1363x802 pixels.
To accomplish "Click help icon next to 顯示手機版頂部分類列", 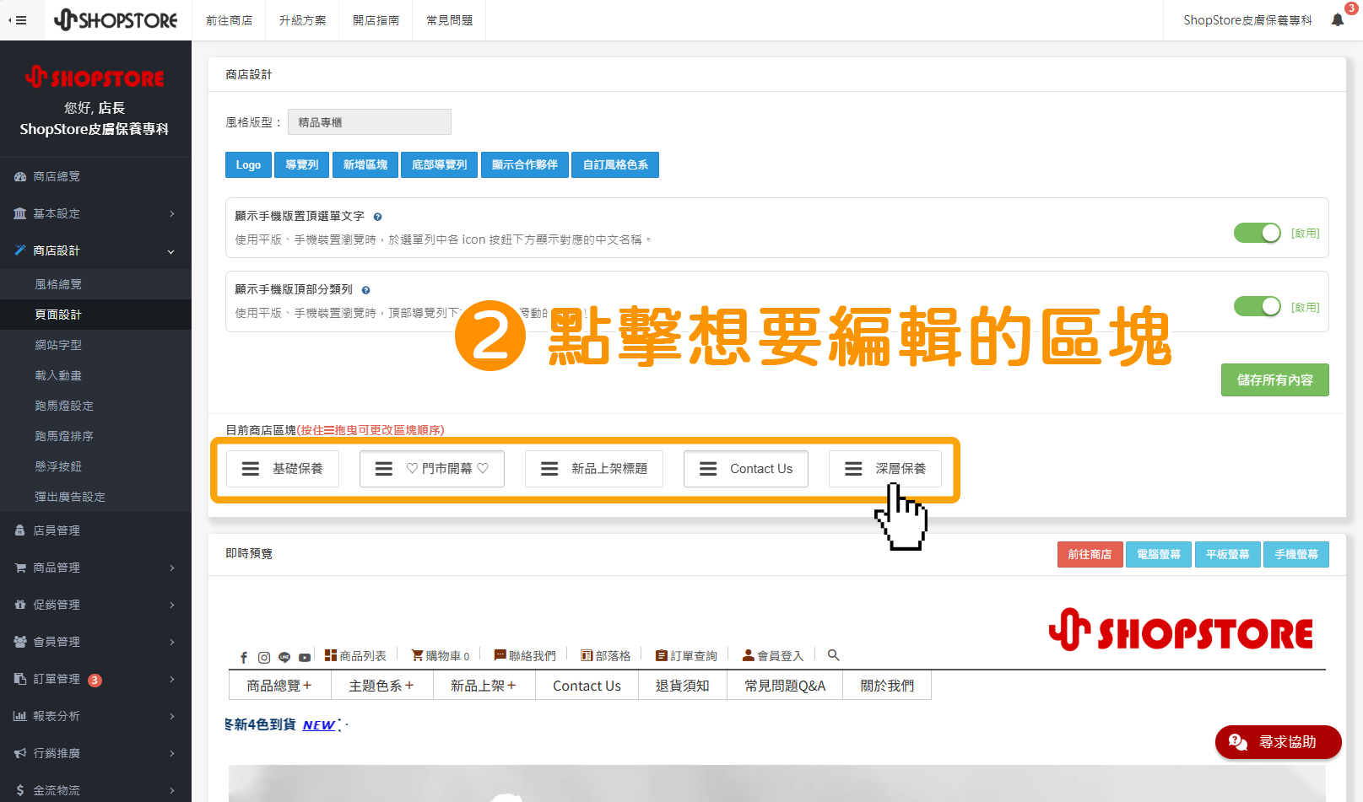I will coord(365,290).
